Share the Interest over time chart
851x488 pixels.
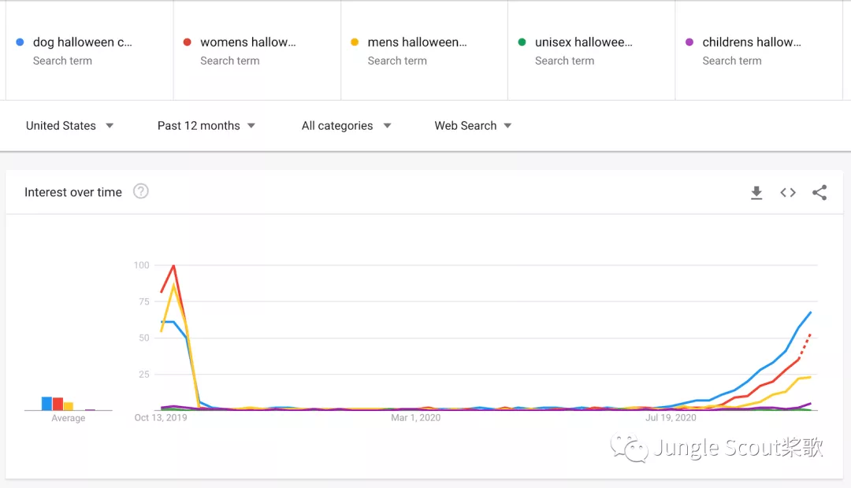click(819, 193)
